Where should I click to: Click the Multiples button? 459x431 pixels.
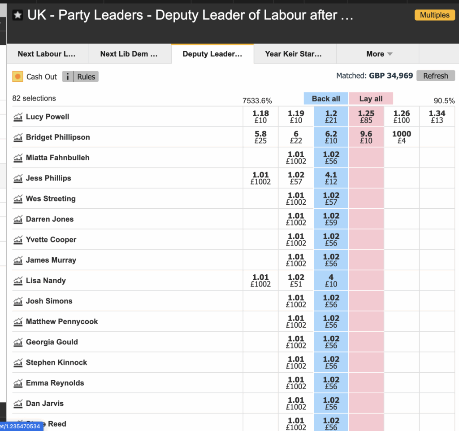(434, 15)
